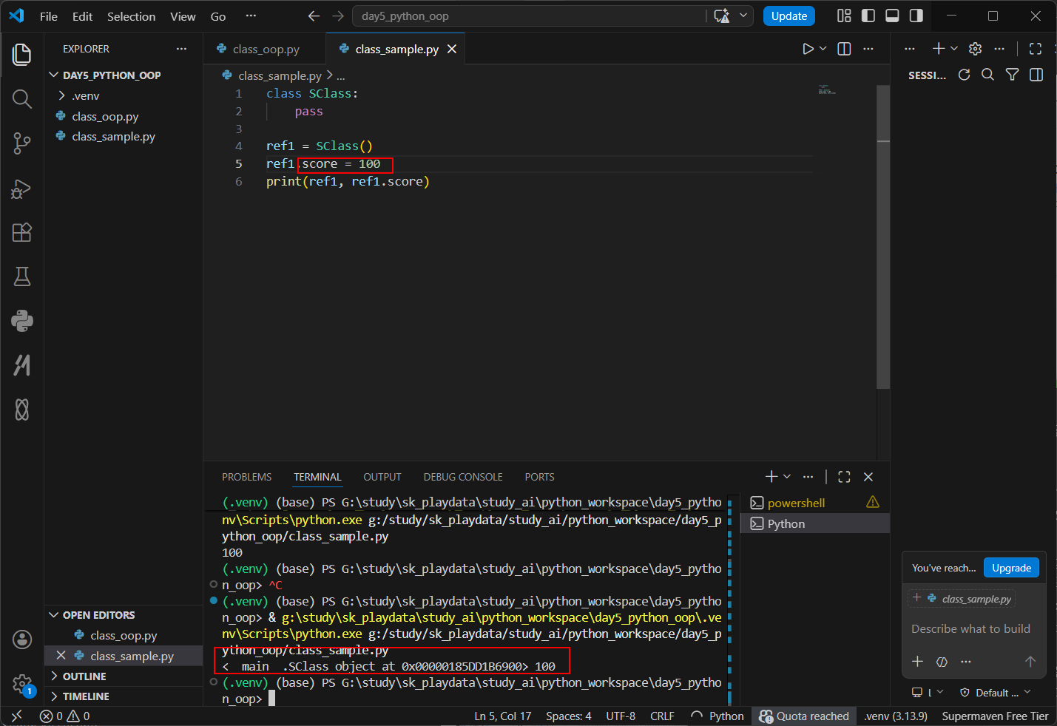Filter sessions with funnel icon
This screenshot has height=726, width=1057.
pos(1012,75)
